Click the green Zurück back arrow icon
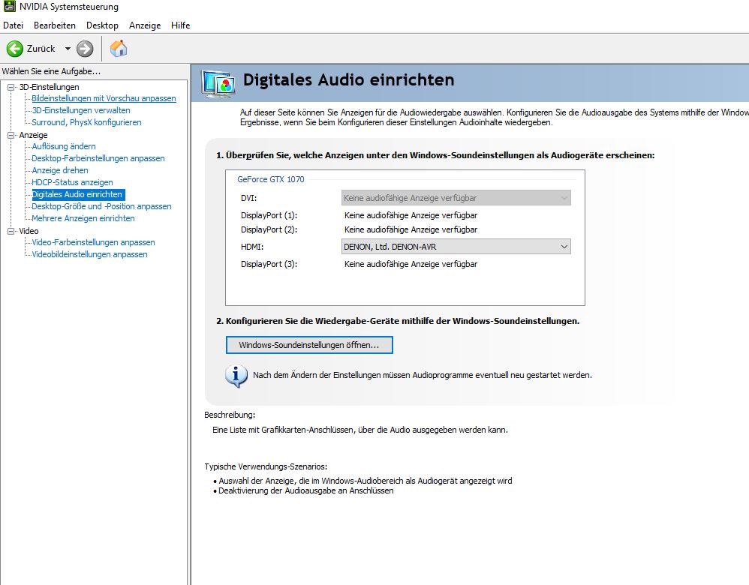Screen dimensions: 749x585 click(x=15, y=49)
